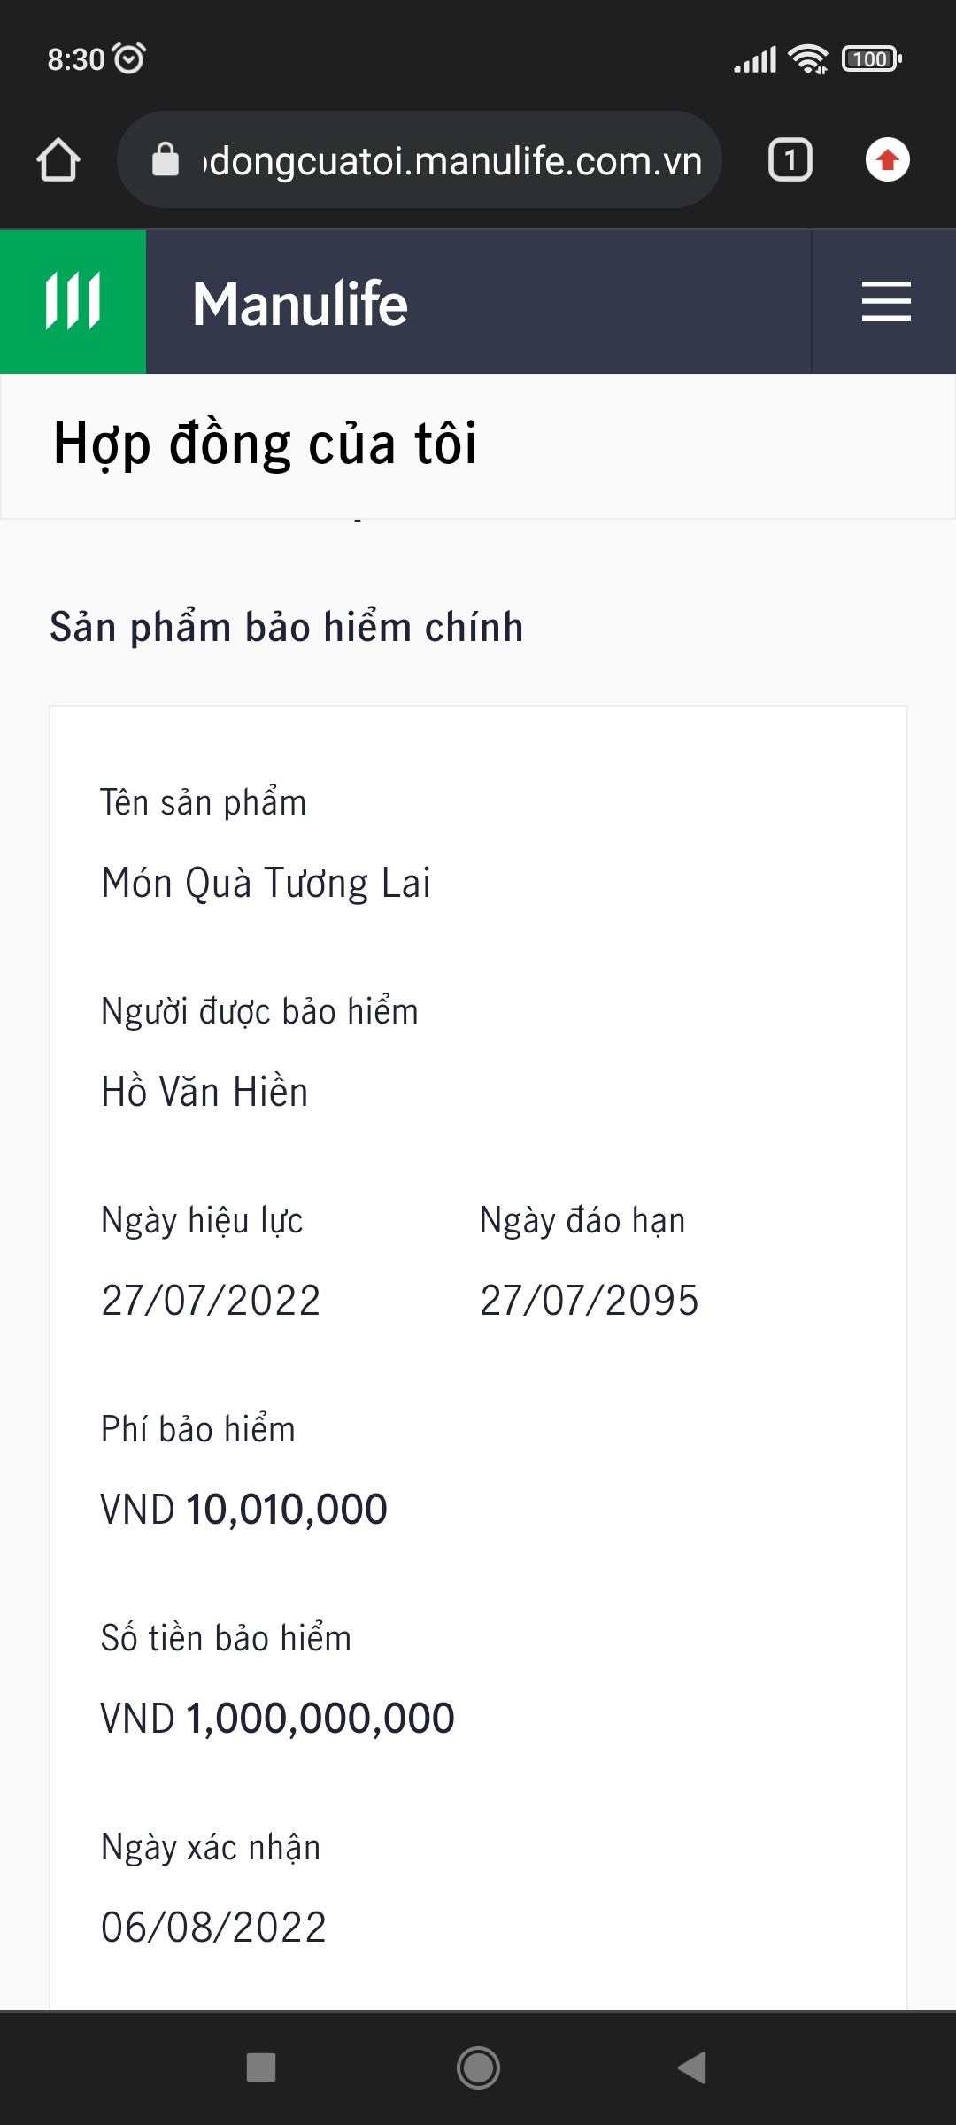Open the hamburger navigation menu
The height and width of the screenshot is (2125, 956).
tap(885, 302)
